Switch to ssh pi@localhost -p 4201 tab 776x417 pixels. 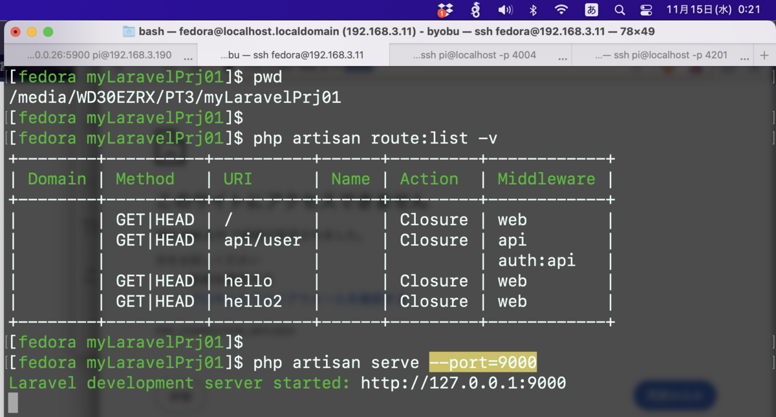pos(662,55)
